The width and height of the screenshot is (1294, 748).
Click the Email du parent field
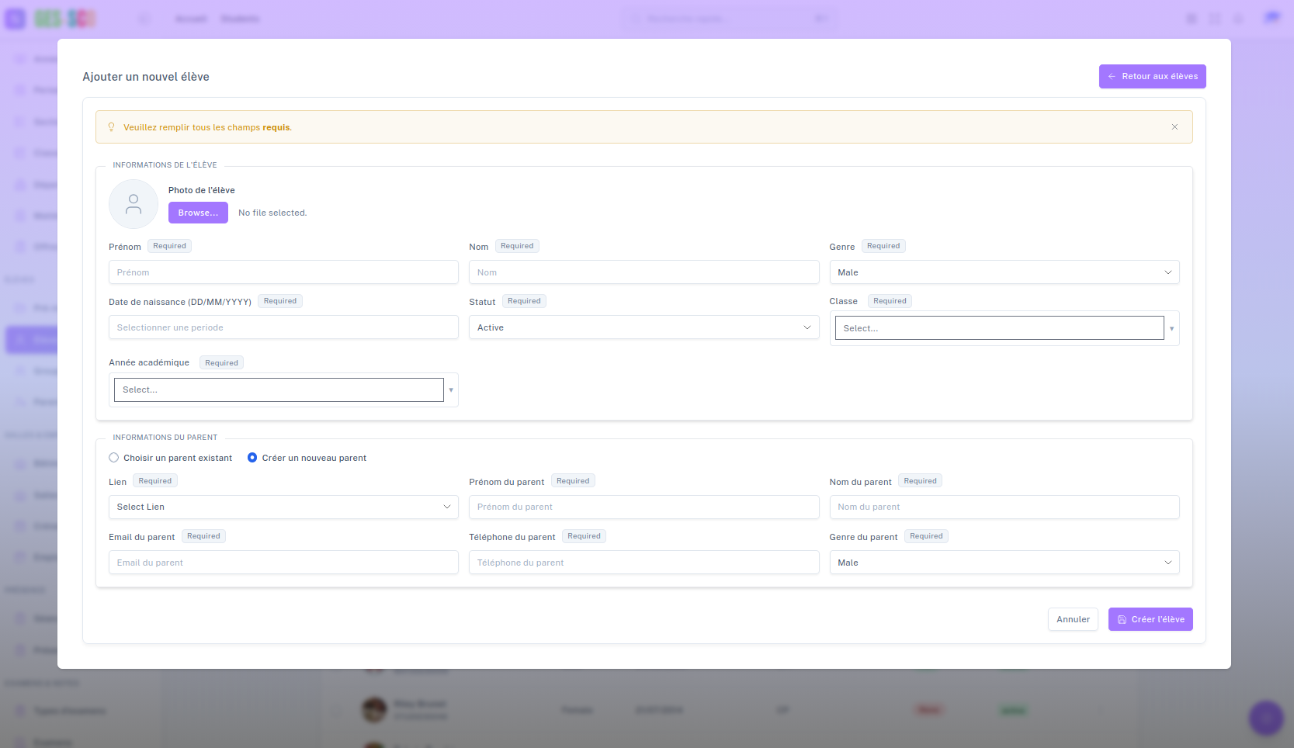point(283,563)
